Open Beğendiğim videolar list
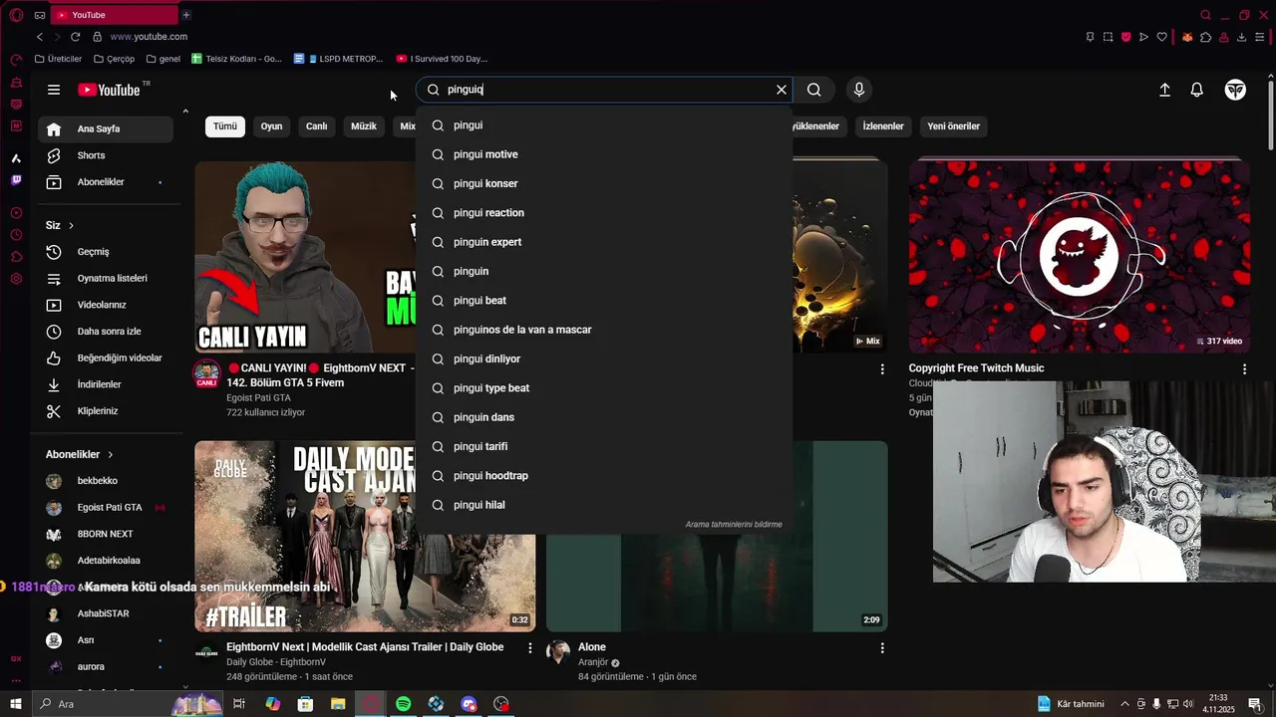This screenshot has width=1276, height=717. tap(106, 358)
